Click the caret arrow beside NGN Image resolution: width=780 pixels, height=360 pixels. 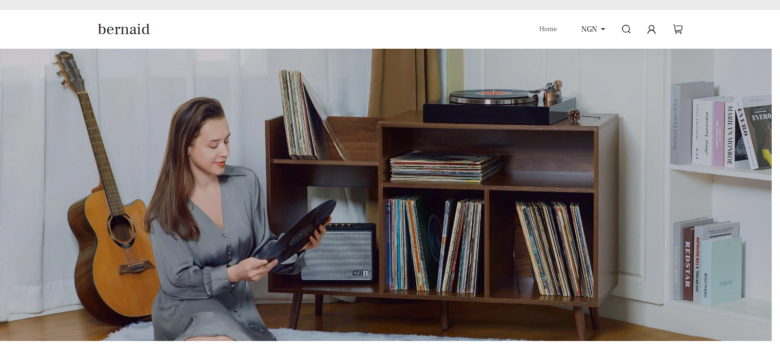tap(603, 29)
